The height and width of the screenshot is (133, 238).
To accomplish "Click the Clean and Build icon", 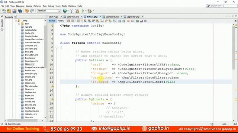I will click(77, 11).
